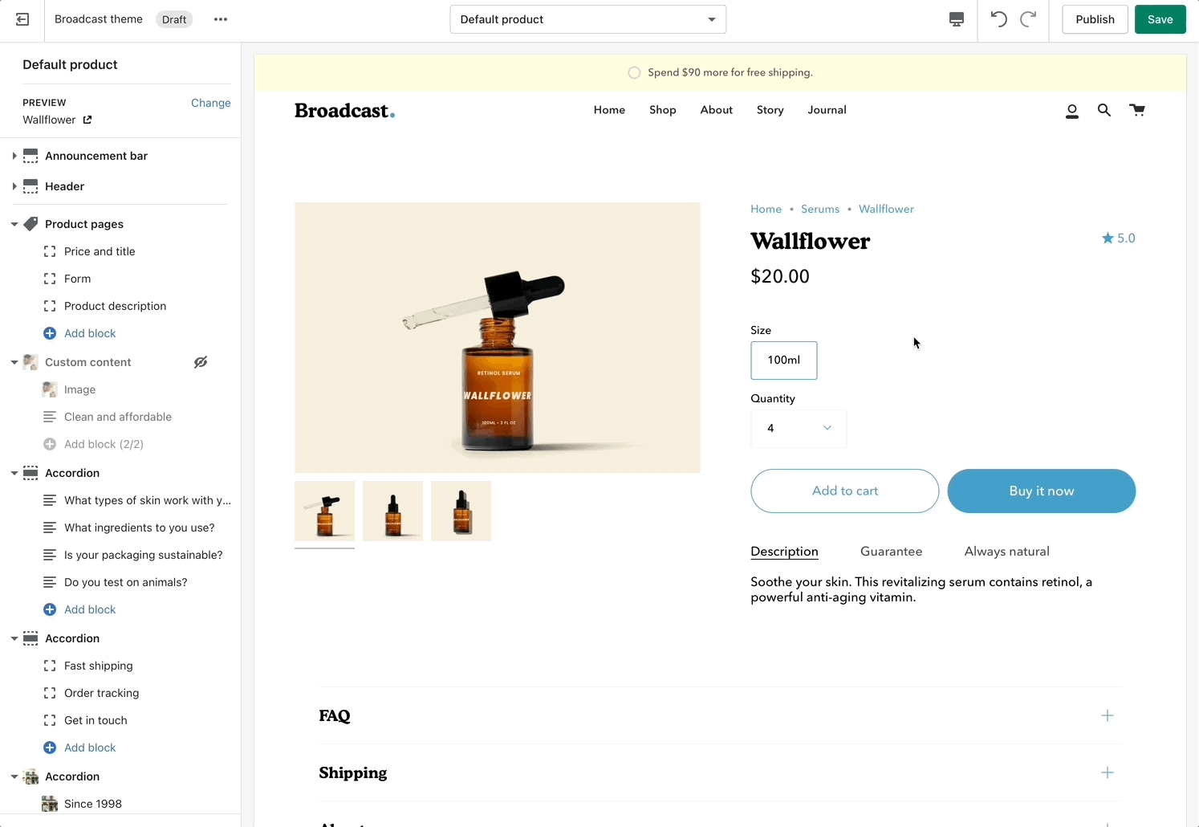
Task: Select the 100ml size option
Action: (783, 361)
